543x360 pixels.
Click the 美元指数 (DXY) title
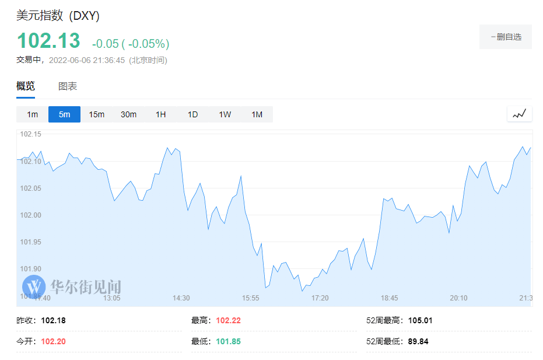point(58,16)
